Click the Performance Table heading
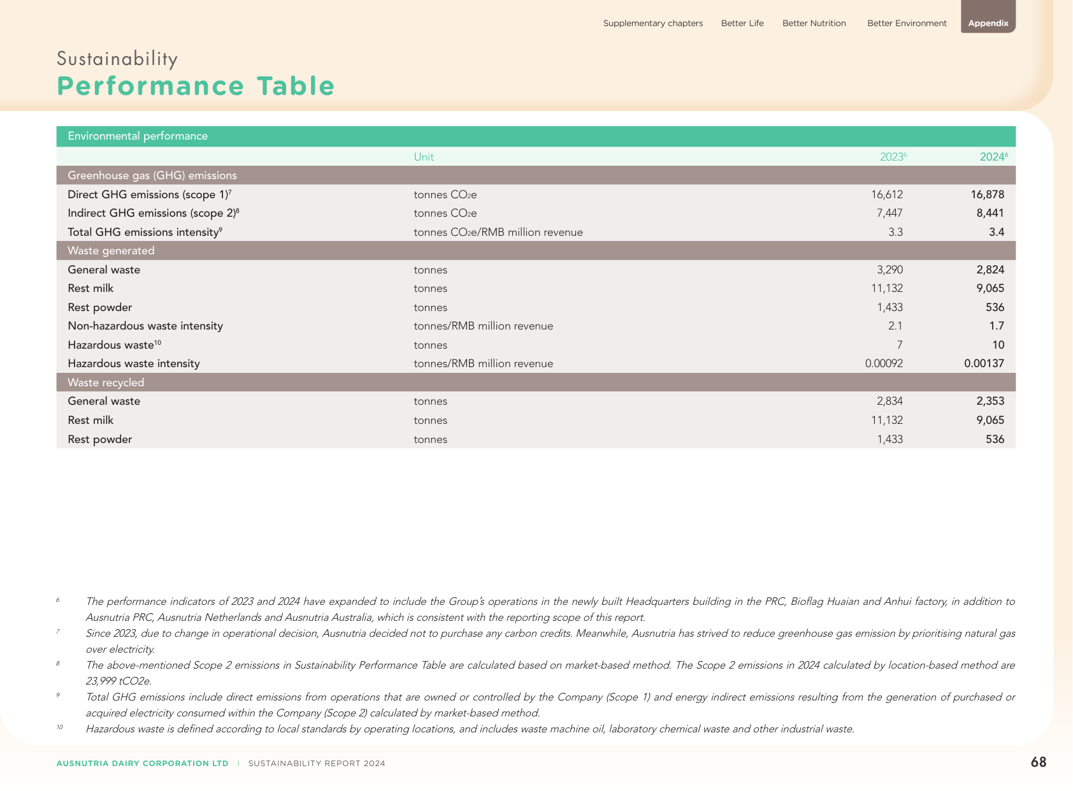The height and width of the screenshot is (791, 1073). coord(196,86)
